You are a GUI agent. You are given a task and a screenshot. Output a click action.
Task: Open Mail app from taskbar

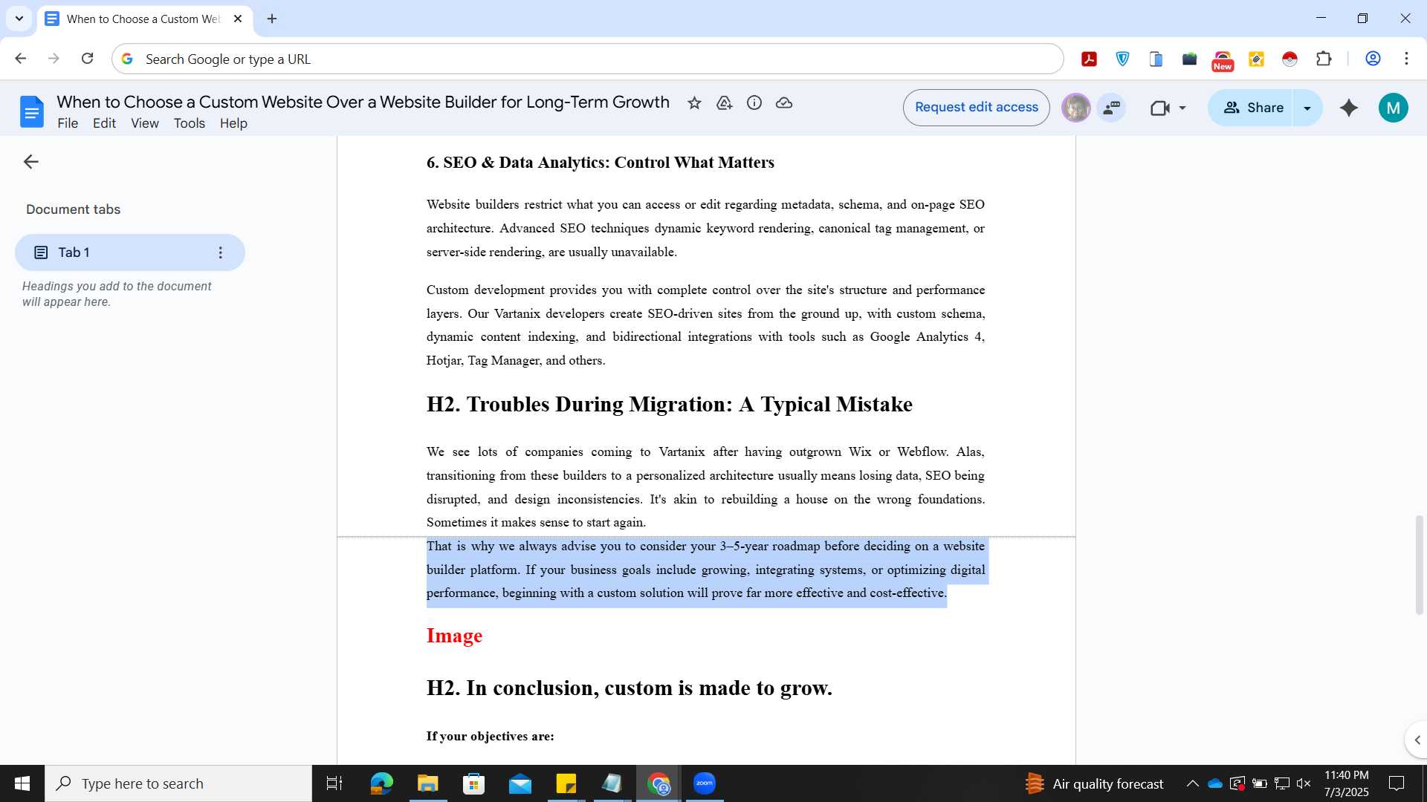pos(520,783)
